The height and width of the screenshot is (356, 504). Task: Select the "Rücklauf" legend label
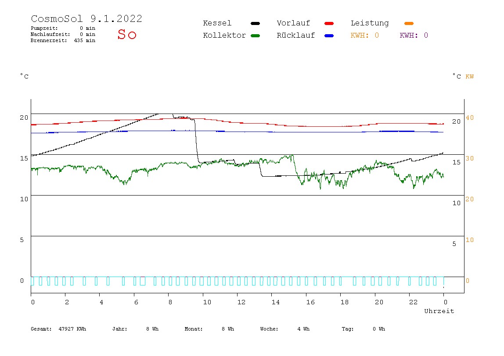296,36
